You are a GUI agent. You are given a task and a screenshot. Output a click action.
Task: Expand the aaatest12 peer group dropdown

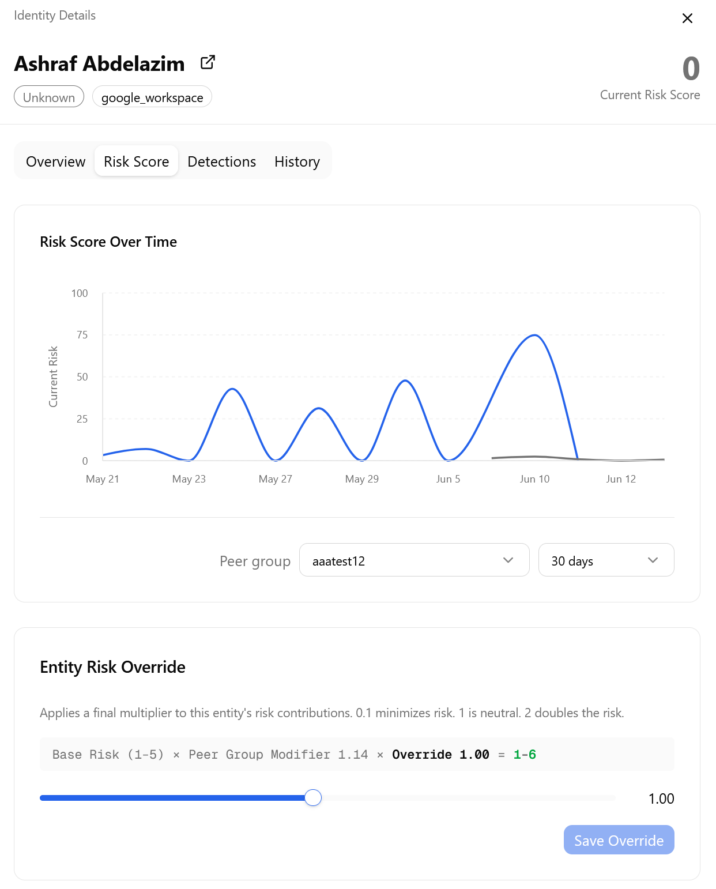414,560
